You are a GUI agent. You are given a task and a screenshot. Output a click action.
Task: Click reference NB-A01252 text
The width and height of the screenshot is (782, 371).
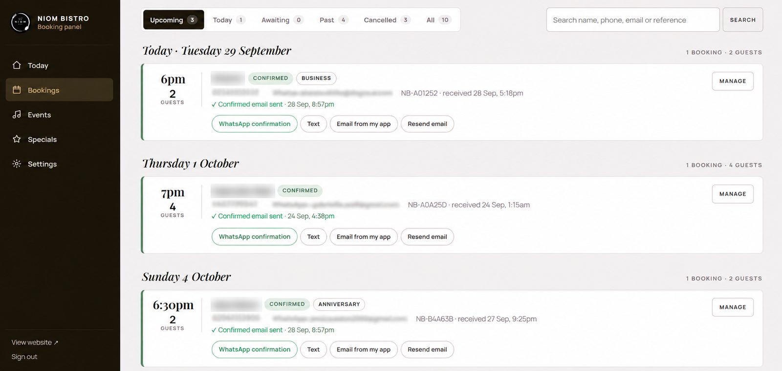[419, 93]
